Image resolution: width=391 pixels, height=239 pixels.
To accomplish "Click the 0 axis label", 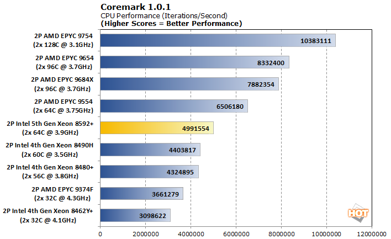I will pyautogui.click(x=101, y=234).
